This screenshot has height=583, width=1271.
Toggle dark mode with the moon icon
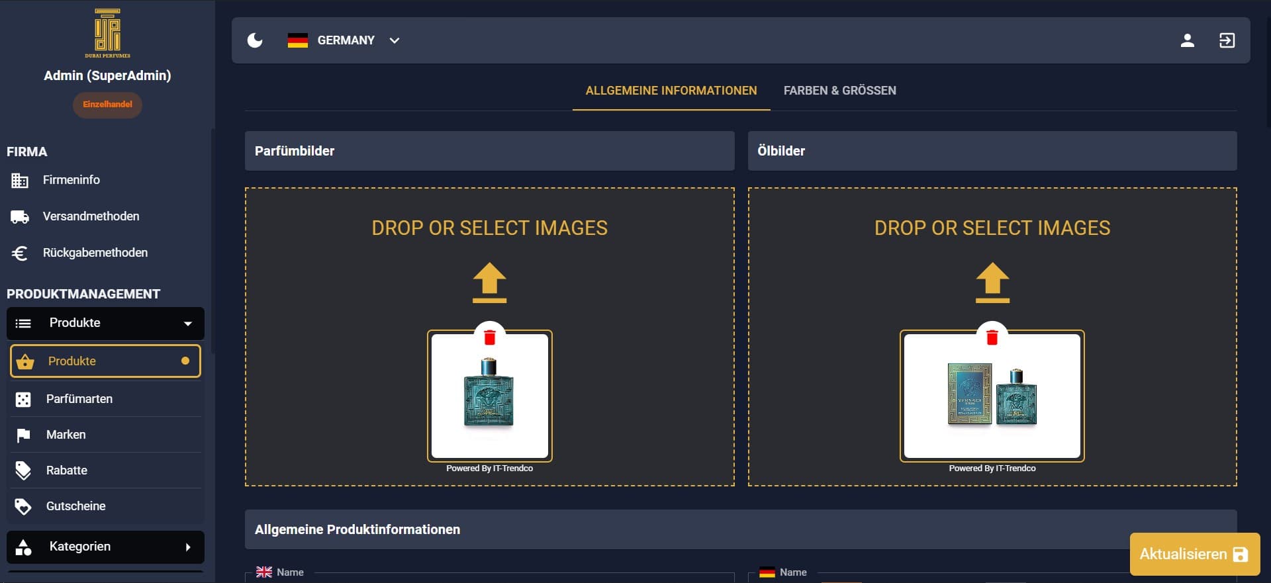click(255, 40)
